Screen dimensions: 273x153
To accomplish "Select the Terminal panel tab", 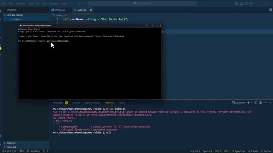I will [109, 103].
